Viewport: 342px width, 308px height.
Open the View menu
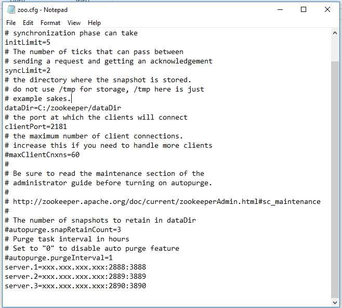coord(74,23)
